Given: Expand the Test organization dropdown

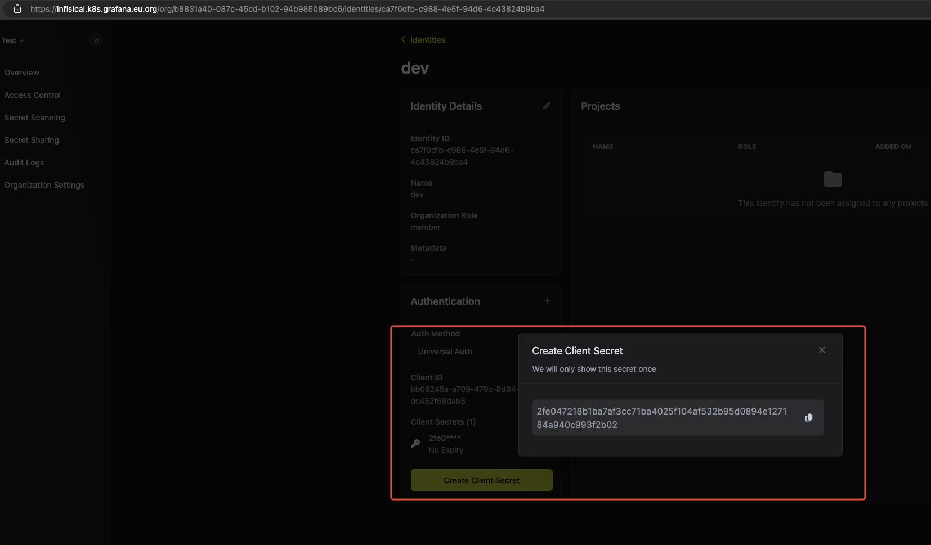Looking at the screenshot, I should tap(13, 40).
